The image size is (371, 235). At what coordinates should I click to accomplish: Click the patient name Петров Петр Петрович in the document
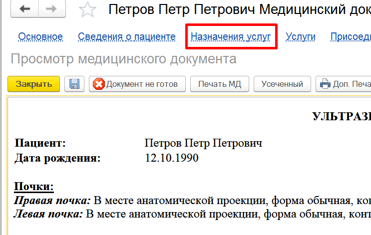tap(203, 144)
